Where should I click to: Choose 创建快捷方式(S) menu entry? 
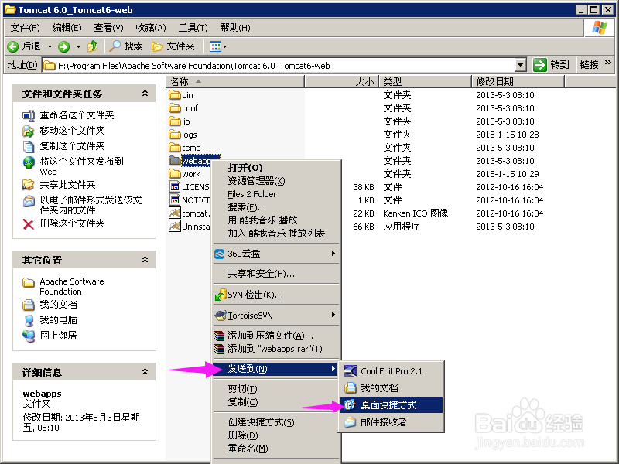[276, 421]
